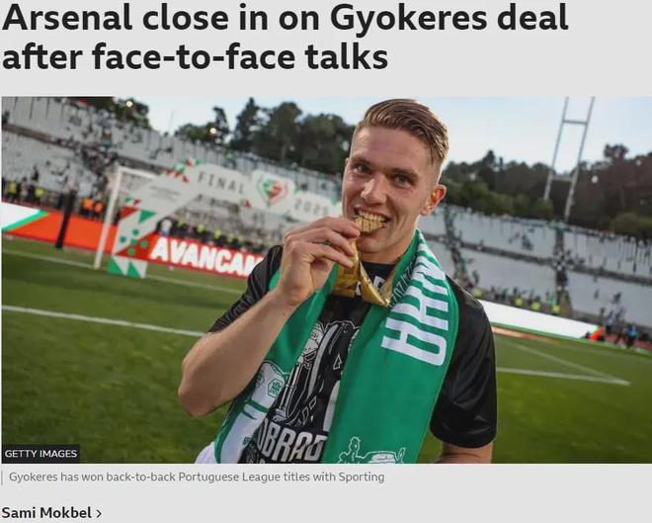Click the caption about back-to-back Portuguese League titles
Viewport: 652px width, 523px height.
click(197, 477)
